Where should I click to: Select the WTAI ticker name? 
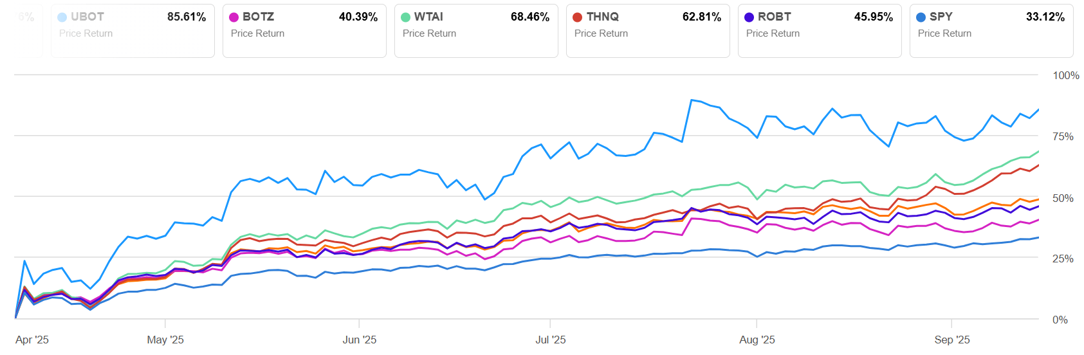428,17
